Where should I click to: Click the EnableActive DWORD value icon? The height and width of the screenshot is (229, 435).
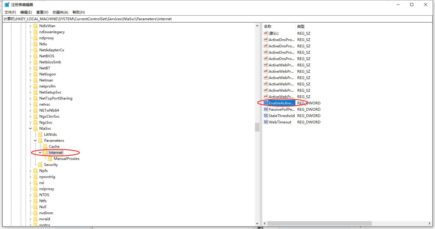(x=266, y=103)
